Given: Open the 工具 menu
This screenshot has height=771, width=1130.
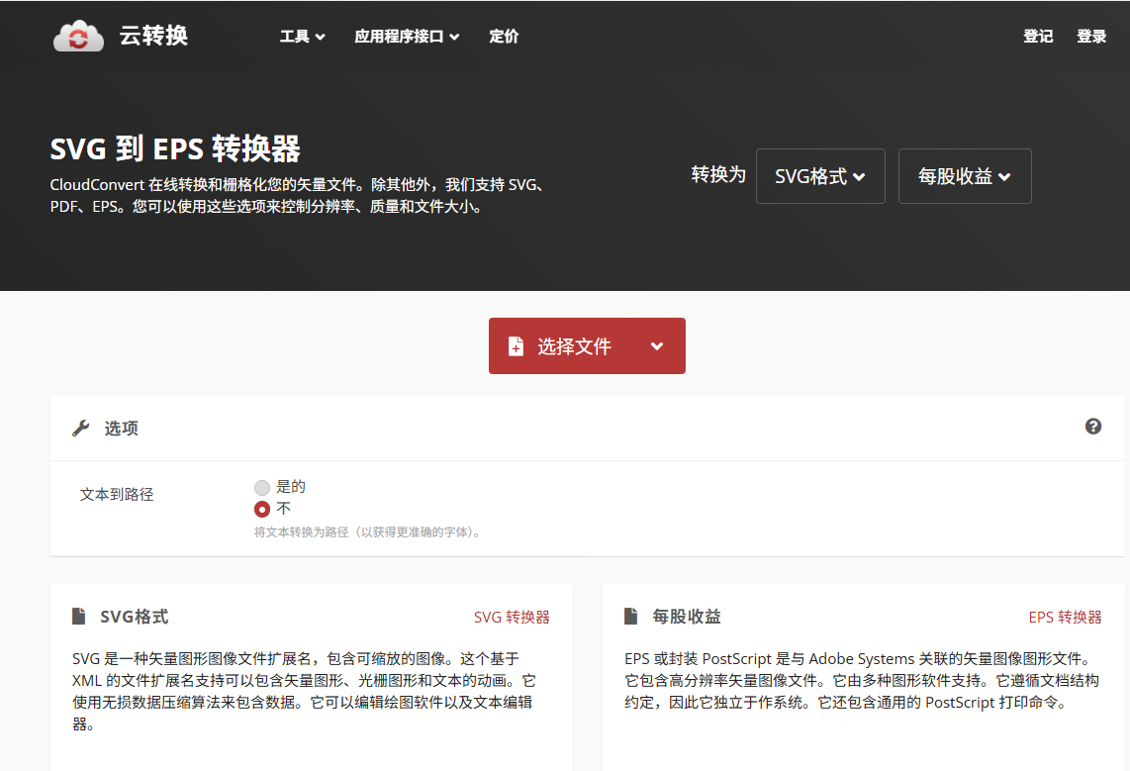Looking at the screenshot, I should pyautogui.click(x=302, y=37).
